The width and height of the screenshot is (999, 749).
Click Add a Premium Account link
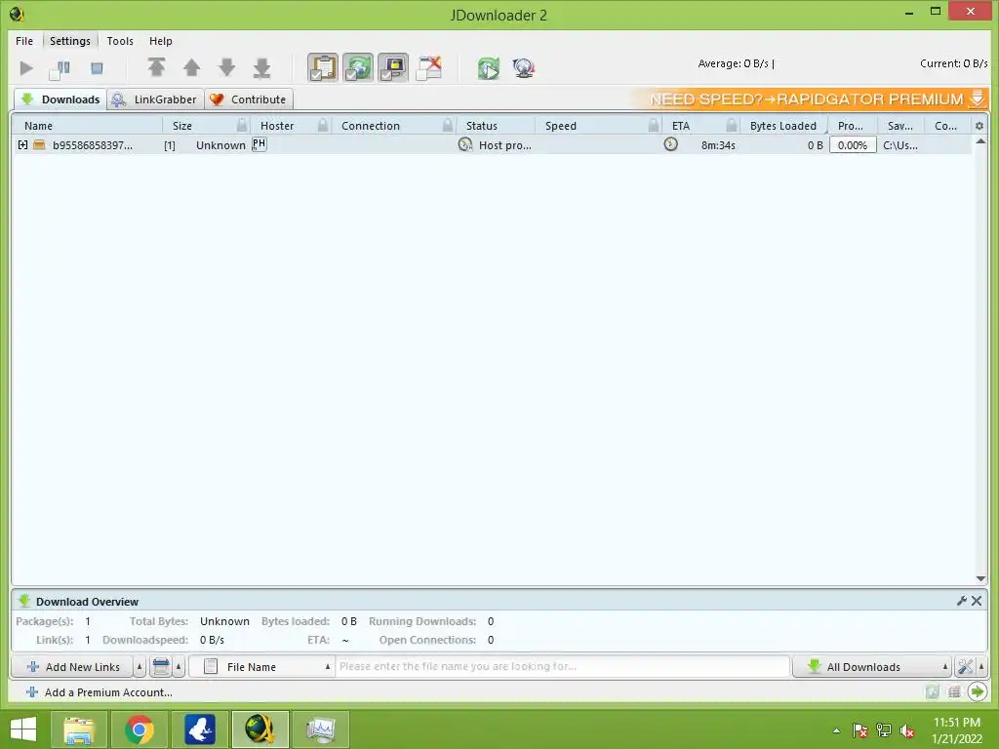(100, 692)
